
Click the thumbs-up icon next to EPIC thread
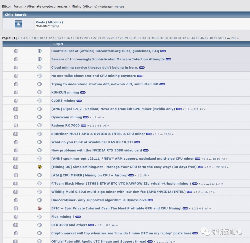tap(40, 208)
